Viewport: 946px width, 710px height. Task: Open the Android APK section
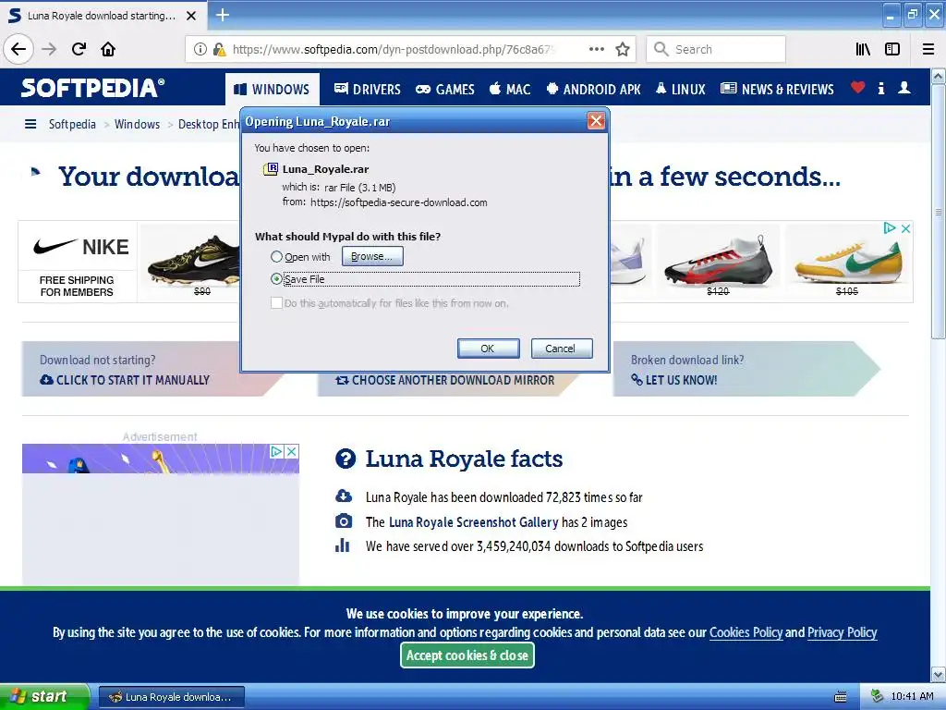593,90
